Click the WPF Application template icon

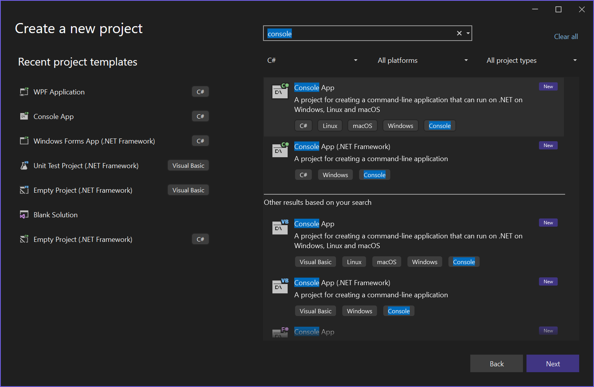tap(24, 92)
